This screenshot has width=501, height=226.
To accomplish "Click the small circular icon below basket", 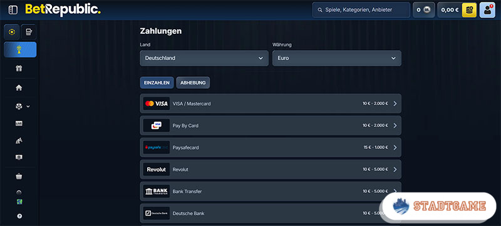I will tap(19, 192).
